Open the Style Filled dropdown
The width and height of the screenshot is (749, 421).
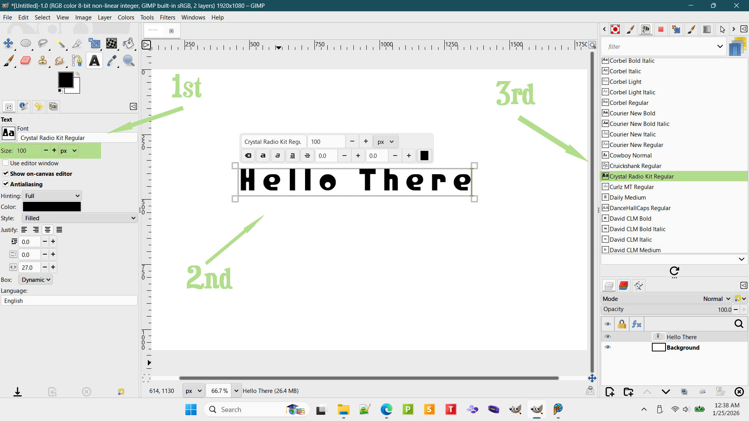point(80,218)
